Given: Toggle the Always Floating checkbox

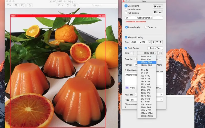Looking at the screenshot, I should click(126, 37).
